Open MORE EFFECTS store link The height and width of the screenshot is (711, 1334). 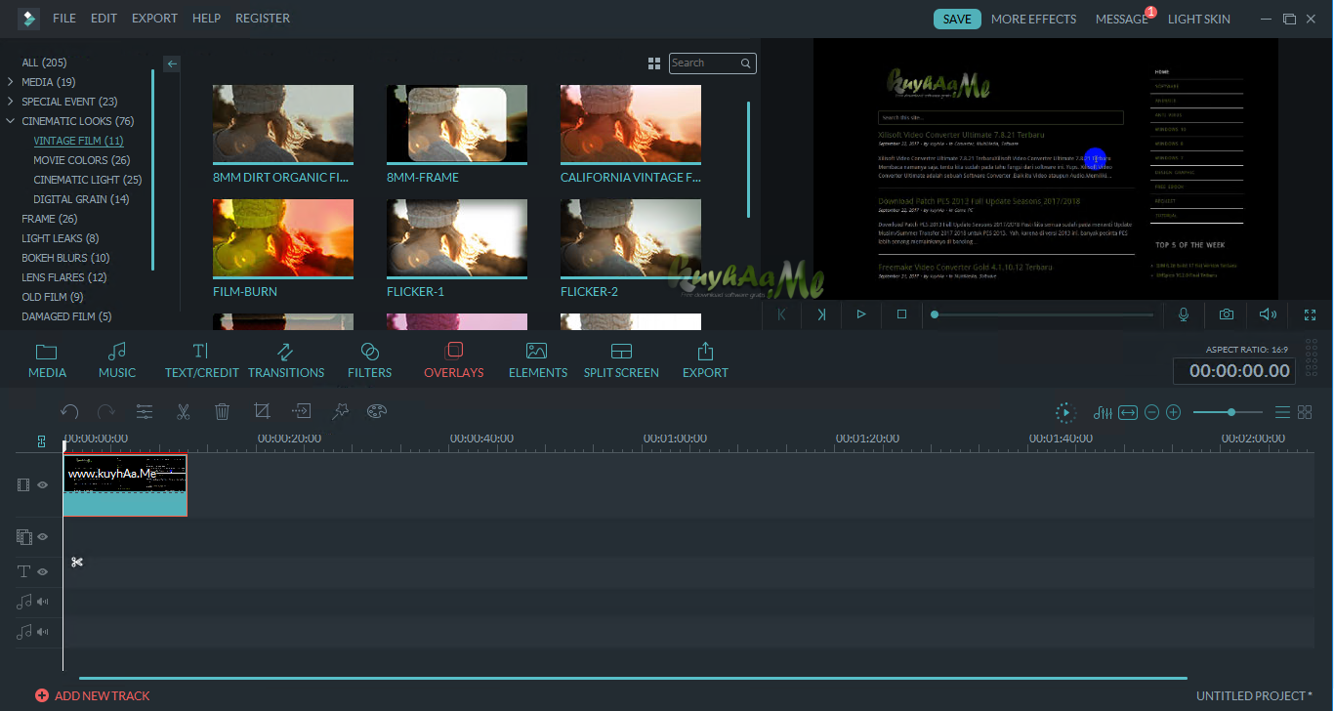click(1033, 19)
